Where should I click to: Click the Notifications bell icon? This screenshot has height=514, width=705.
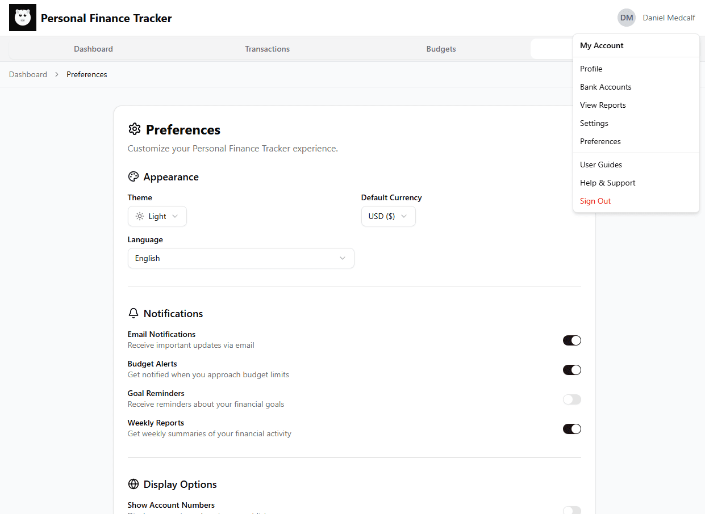coord(134,314)
